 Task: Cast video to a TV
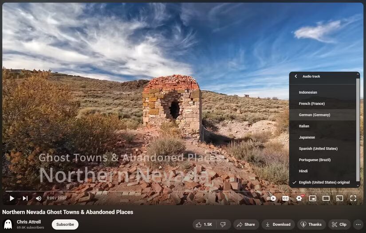(339, 199)
